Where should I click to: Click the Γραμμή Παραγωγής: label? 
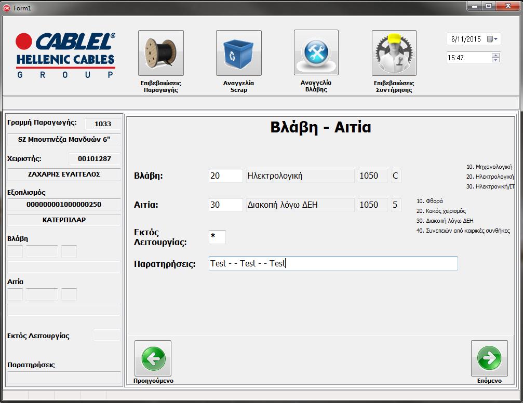pyautogui.click(x=42, y=123)
